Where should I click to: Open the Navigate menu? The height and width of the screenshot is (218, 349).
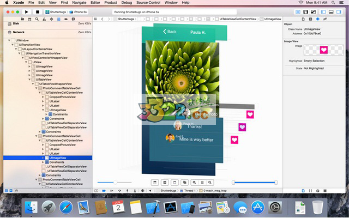pos(79,3)
